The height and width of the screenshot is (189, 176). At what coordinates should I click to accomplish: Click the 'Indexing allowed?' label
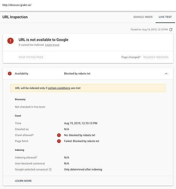[x=26, y=158]
